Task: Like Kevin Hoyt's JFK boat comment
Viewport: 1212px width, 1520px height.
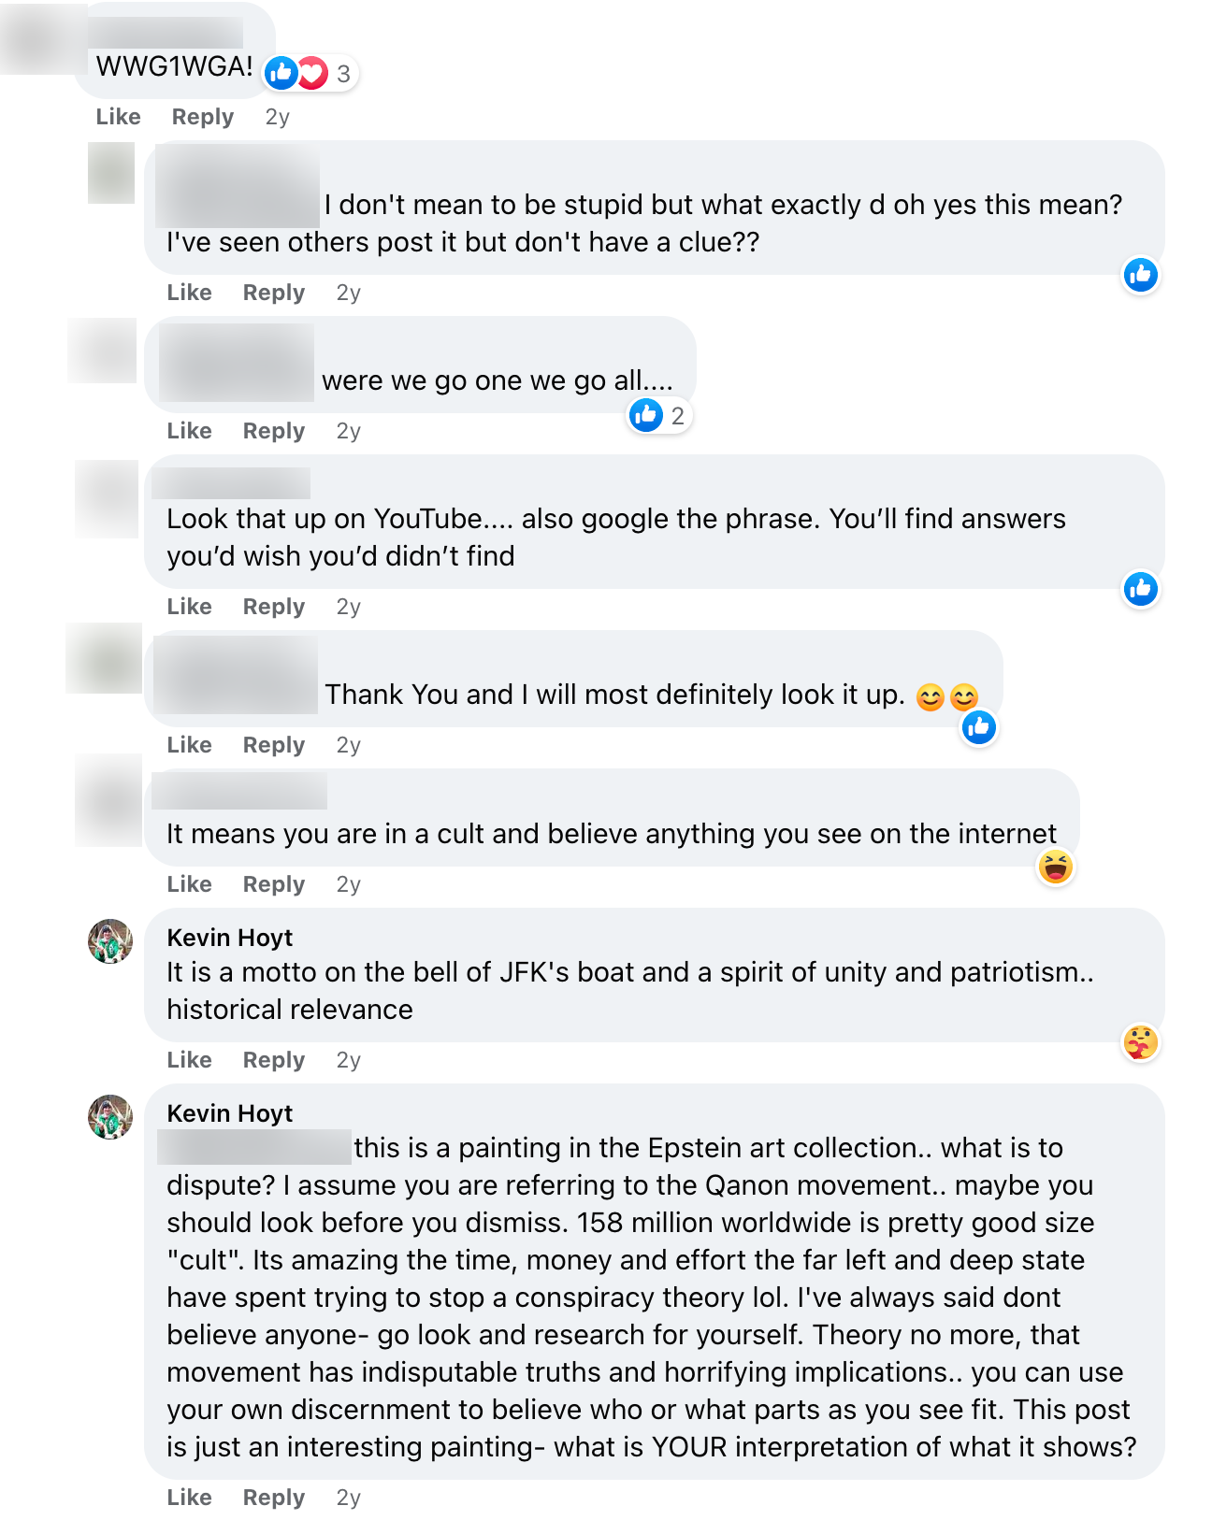Action: (189, 1060)
